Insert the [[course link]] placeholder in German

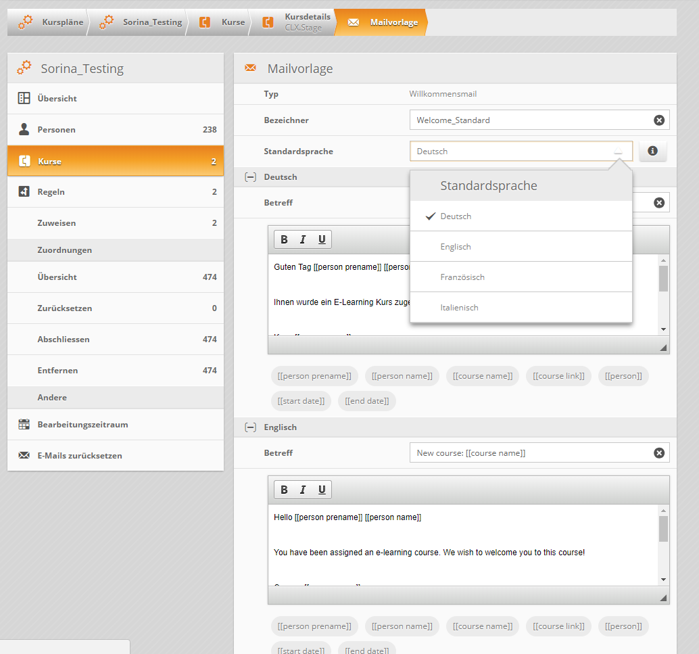click(x=558, y=376)
